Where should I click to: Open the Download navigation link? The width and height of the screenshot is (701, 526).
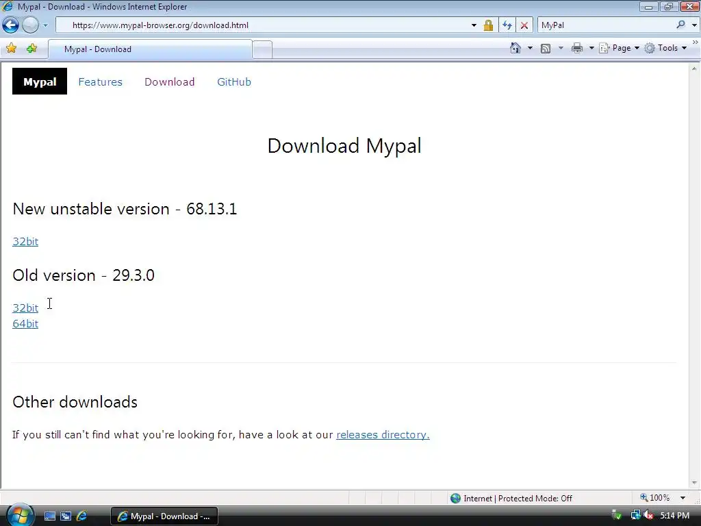[170, 82]
